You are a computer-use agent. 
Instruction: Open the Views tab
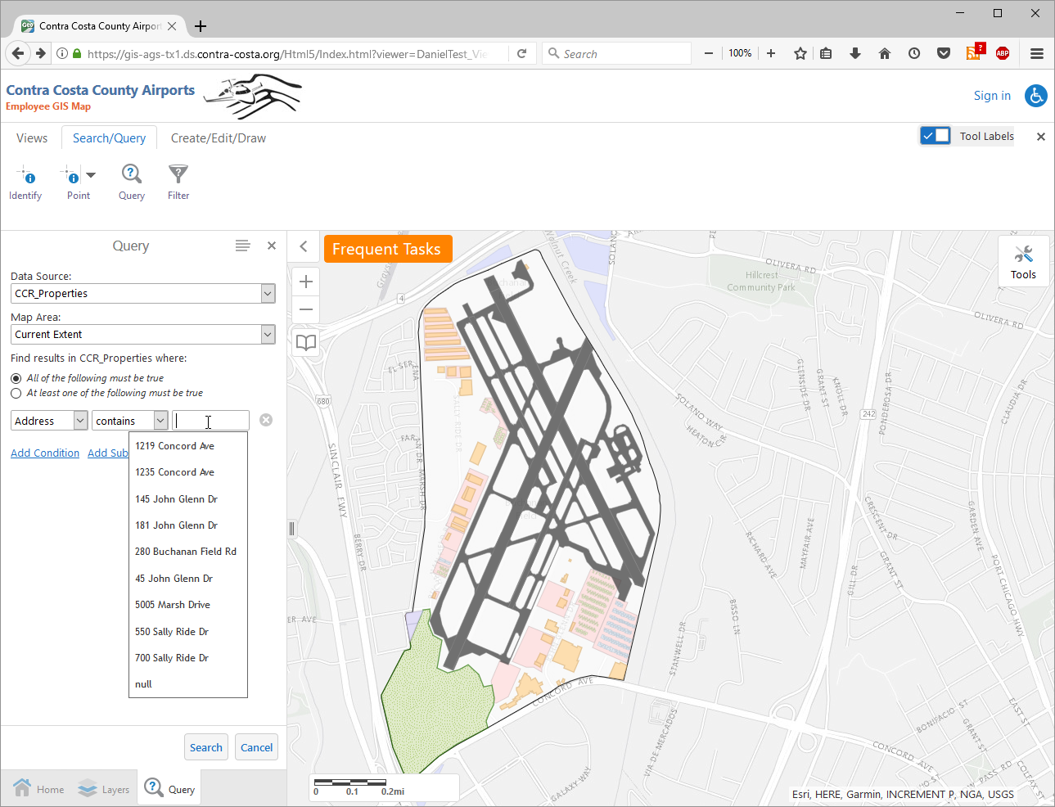pos(32,138)
